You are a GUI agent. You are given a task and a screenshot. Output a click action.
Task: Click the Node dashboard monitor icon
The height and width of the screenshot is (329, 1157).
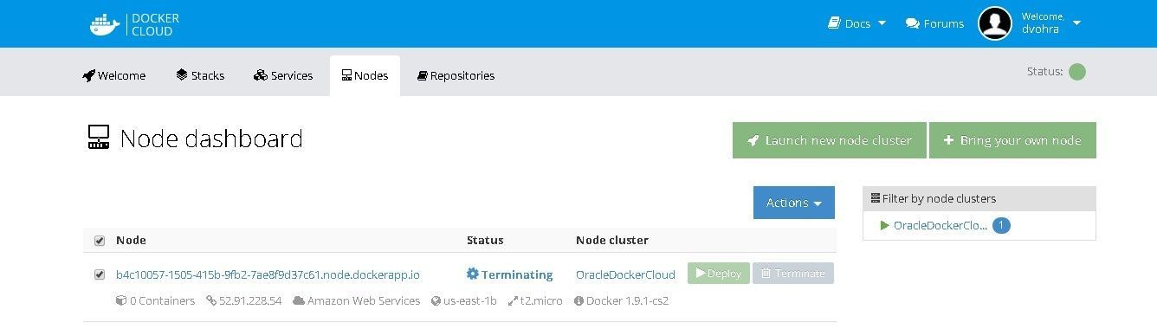tap(99, 138)
